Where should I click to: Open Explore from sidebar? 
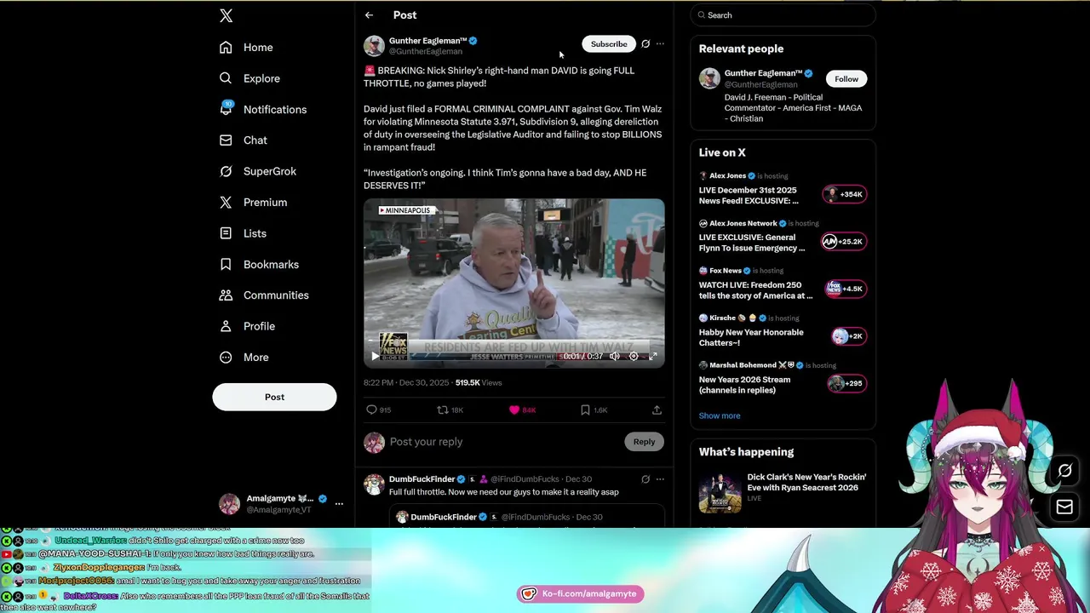tap(250, 78)
